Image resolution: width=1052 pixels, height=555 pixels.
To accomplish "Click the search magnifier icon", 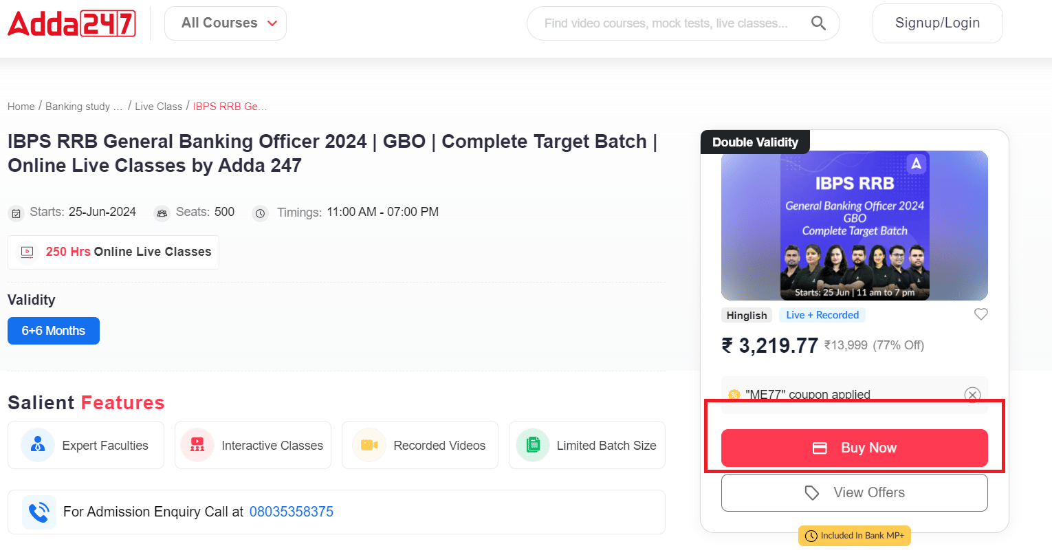I will tap(818, 23).
